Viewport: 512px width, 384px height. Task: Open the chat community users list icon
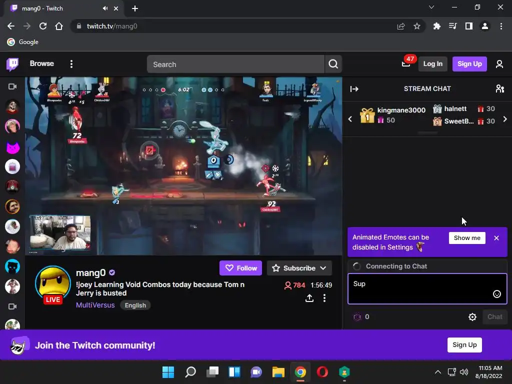(x=499, y=89)
